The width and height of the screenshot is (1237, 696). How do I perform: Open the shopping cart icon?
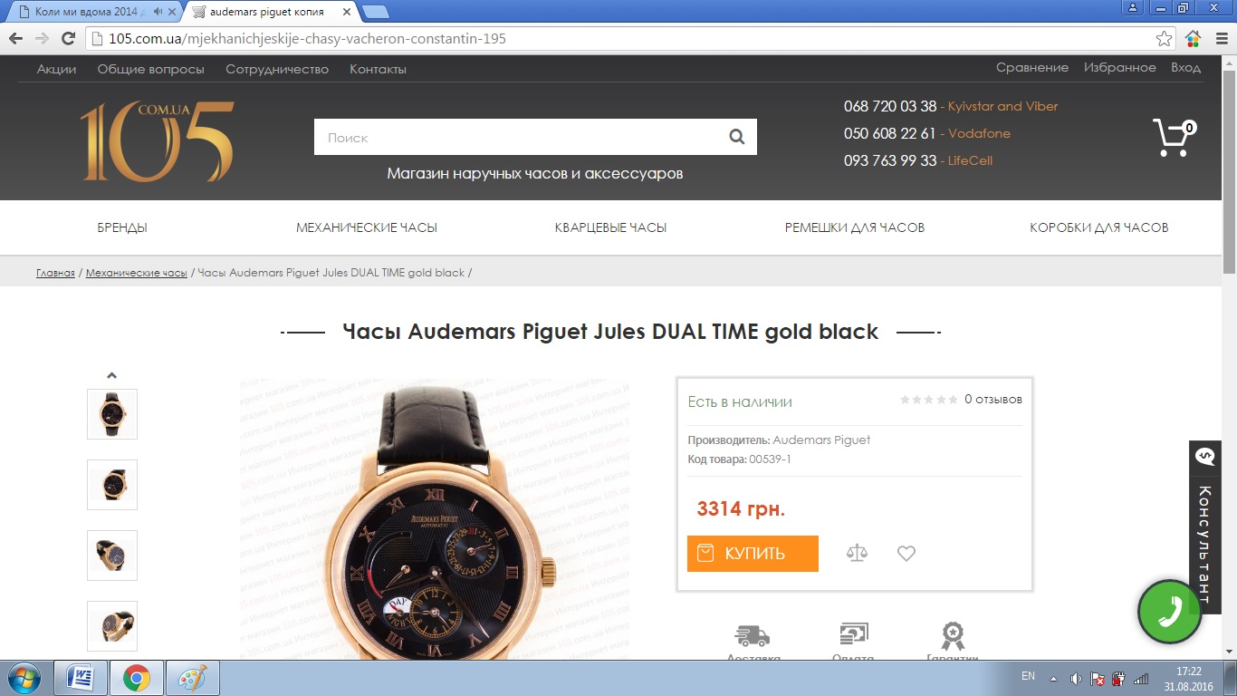[1174, 138]
